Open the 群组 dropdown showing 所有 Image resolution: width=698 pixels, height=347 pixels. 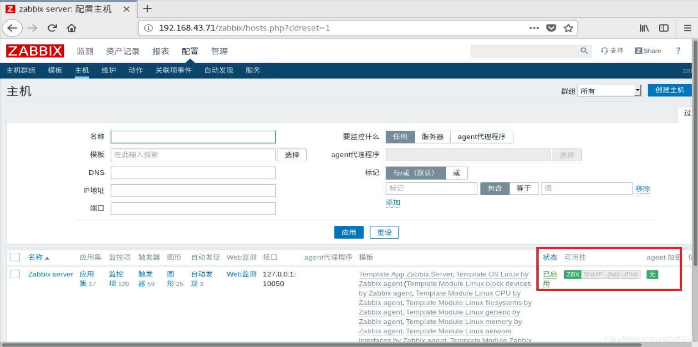[x=609, y=91]
